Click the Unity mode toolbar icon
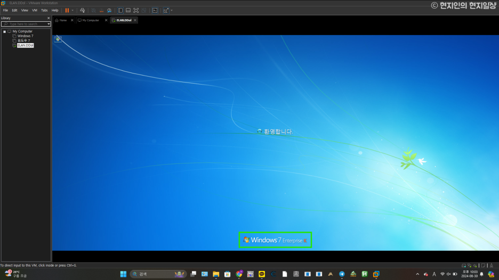The width and height of the screenshot is (499, 280). 144,11
